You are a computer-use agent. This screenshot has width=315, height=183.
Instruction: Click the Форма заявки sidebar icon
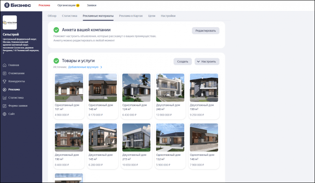tap(4, 106)
